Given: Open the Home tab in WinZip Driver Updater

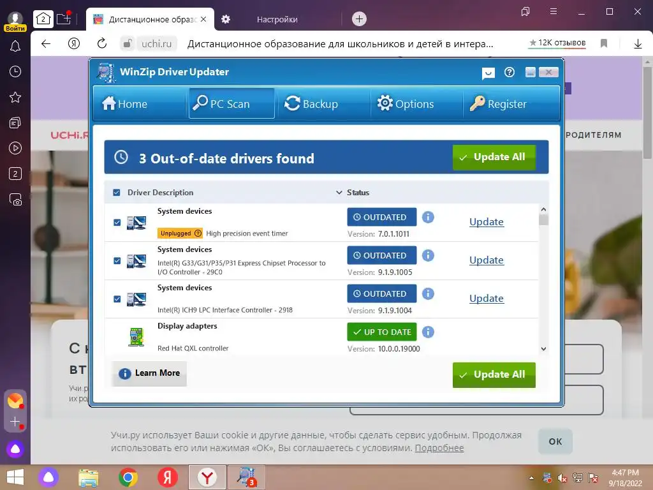Looking at the screenshot, I should pyautogui.click(x=139, y=103).
